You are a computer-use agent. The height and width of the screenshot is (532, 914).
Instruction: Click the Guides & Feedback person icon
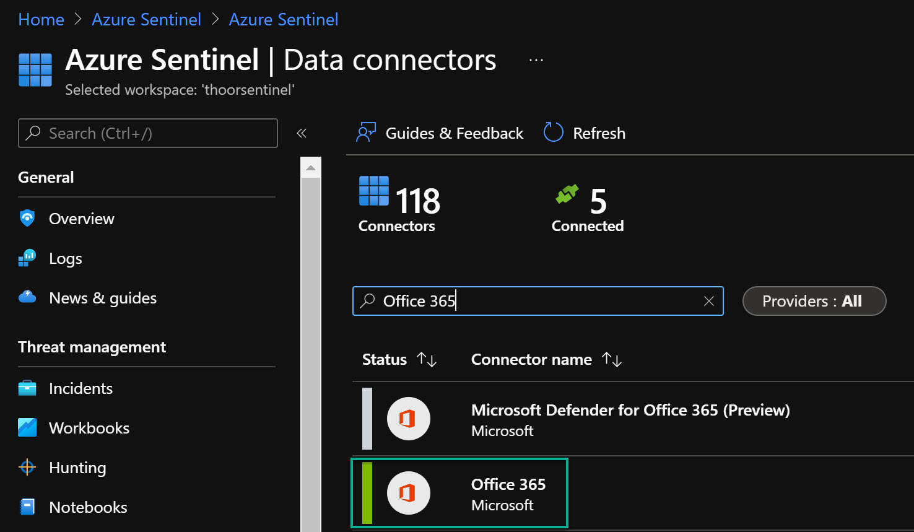(x=366, y=133)
